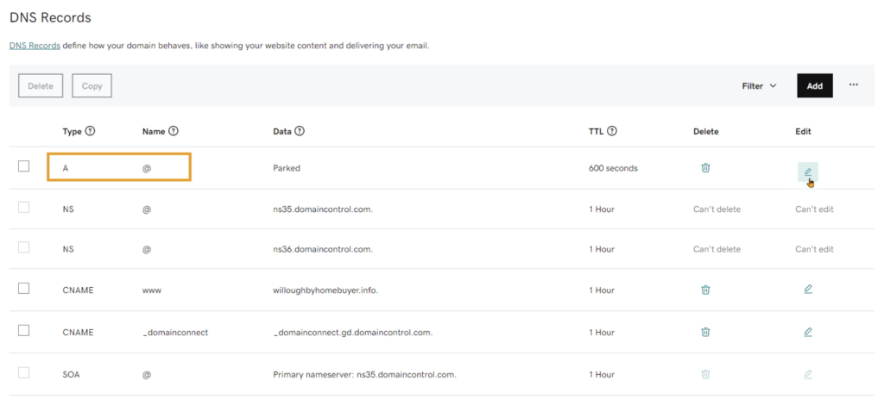Select the highlighted A @ record cell
Viewport: 884px width, 412px height.
pos(119,166)
